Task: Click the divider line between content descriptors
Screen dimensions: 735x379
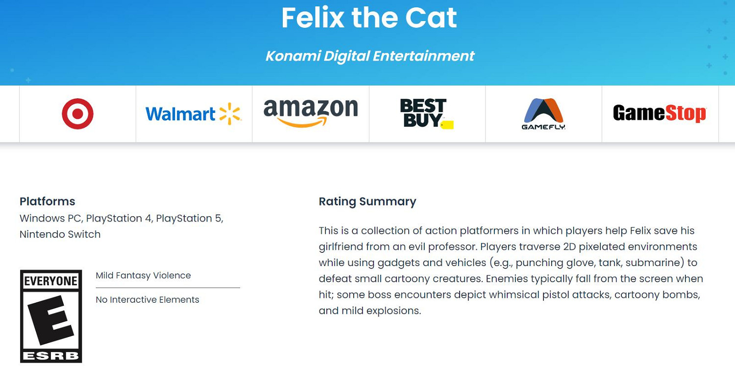Action: coord(168,288)
